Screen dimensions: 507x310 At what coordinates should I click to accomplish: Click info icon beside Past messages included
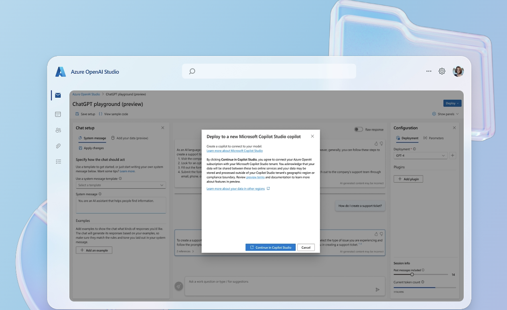423,270
